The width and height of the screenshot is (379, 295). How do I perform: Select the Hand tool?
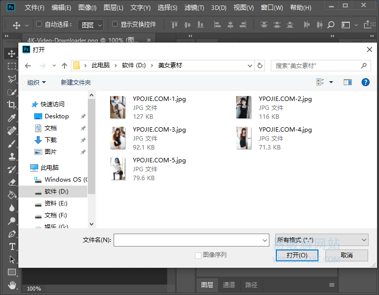pos(12,285)
